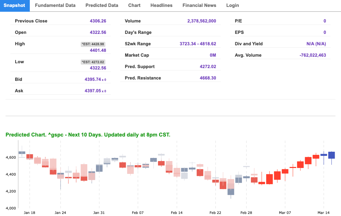Click the Pred. Support label
Screen dimensions: 341x216
click(140, 67)
